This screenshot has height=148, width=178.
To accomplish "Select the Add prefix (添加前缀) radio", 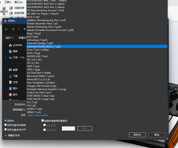I will [44, 125].
